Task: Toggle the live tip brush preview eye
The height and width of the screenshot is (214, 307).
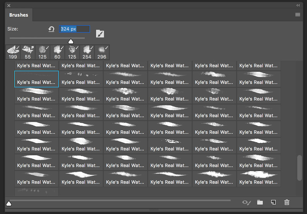Action: click(x=246, y=202)
